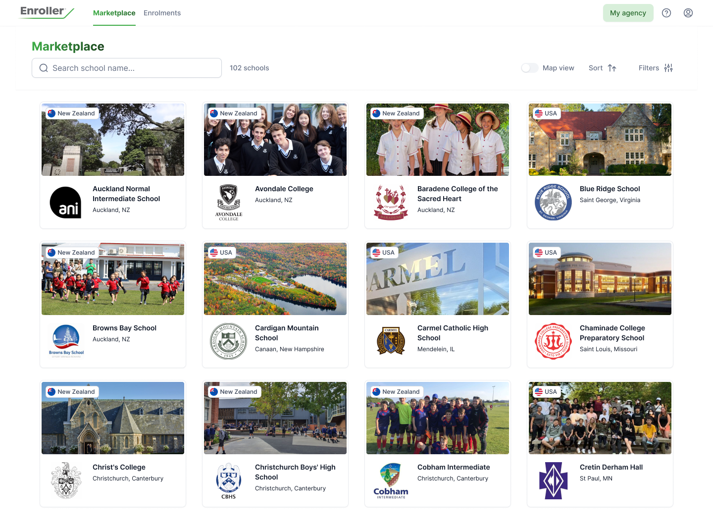Screen dimensions: 713x532
Task: Open Browns Bay School title
Action: coord(124,328)
